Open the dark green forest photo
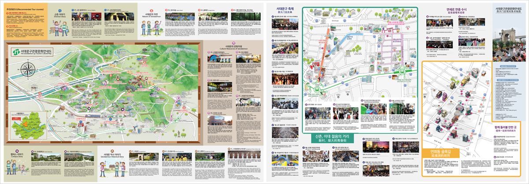 tap(246, 17)
